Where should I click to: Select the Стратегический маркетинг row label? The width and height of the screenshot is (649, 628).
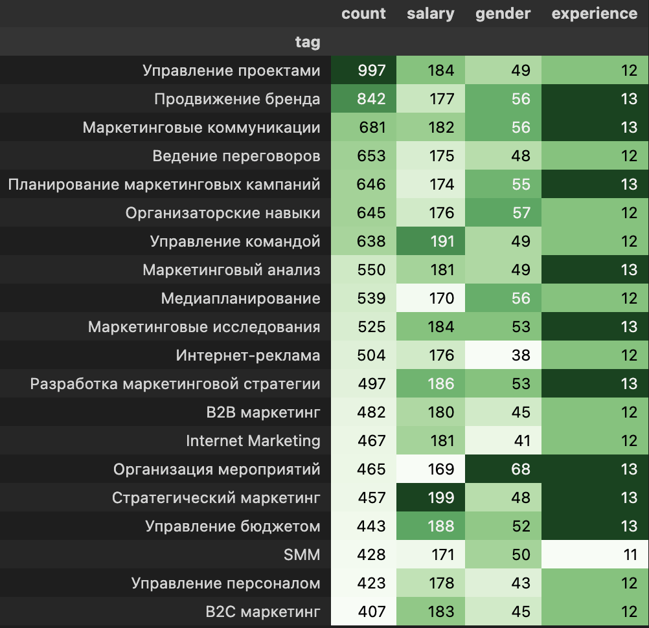[x=216, y=498]
